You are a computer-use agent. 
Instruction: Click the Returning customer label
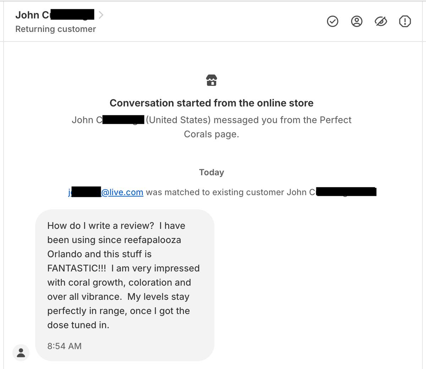tap(56, 29)
